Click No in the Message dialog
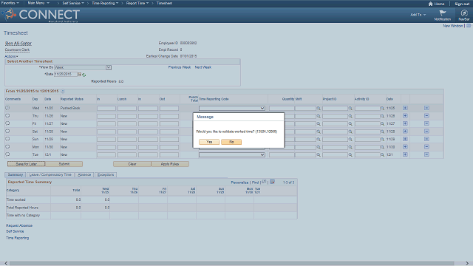The width and height of the screenshot is (473, 266). (x=231, y=142)
